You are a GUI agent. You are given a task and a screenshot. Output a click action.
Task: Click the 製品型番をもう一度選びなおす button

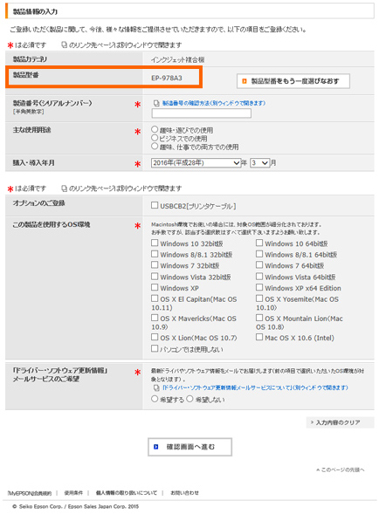click(293, 81)
